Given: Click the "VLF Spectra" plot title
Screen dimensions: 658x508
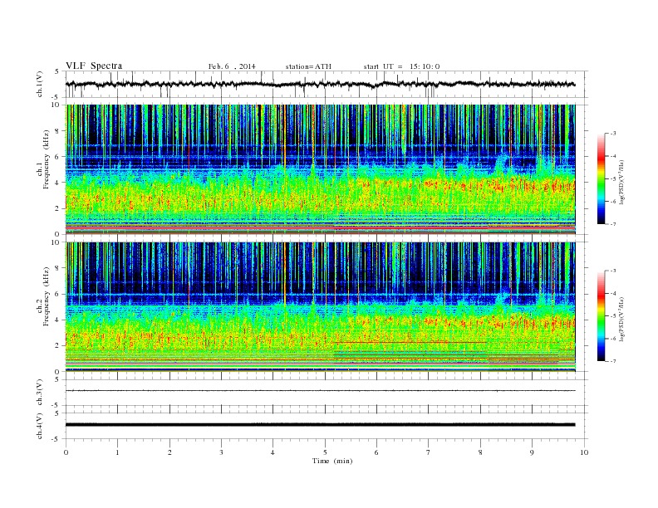Looking at the screenshot, I should (94, 66).
